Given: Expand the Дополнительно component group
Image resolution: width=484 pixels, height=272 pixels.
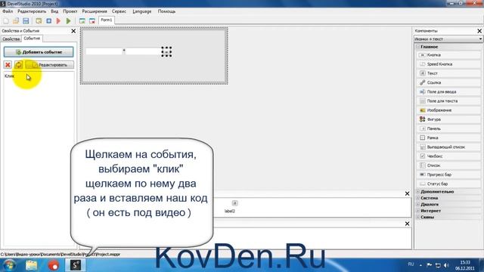Looking at the screenshot, I should point(418,191).
